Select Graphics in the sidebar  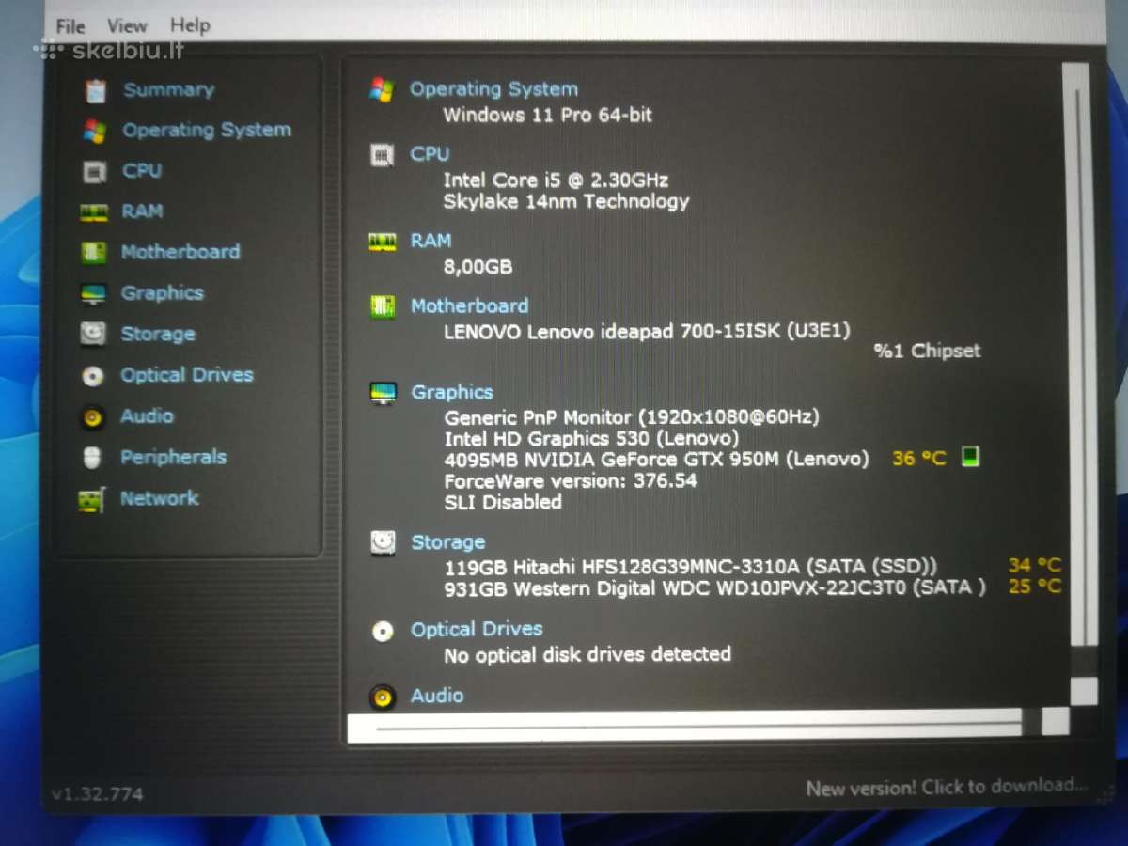tap(162, 293)
